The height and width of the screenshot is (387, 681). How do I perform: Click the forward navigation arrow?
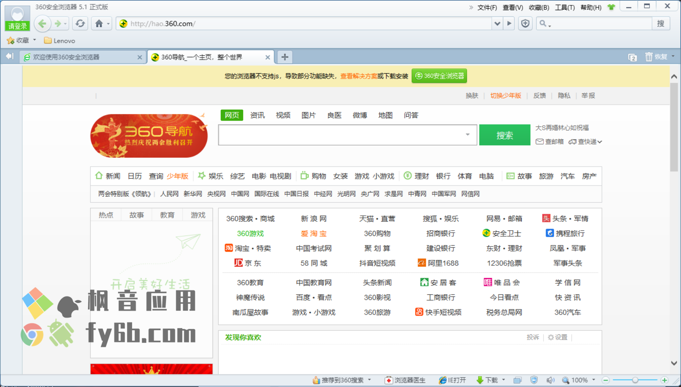pos(58,24)
